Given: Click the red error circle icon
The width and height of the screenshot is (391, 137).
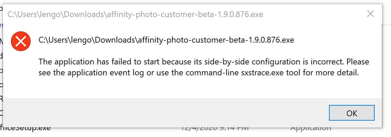Looking at the screenshot, I should click(x=21, y=42).
